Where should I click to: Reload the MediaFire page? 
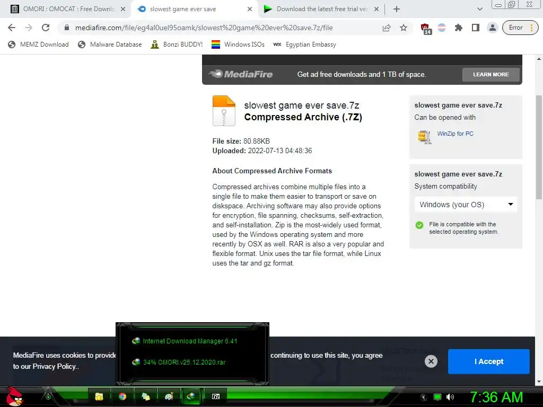[x=46, y=28]
